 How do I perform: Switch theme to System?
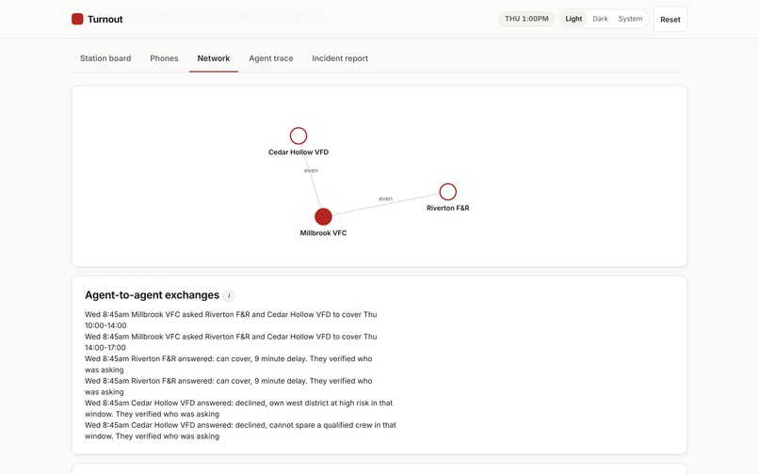(x=630, y=19)
